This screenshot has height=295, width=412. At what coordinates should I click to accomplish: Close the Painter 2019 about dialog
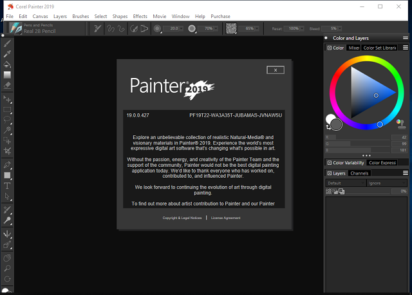pyautogui.click(x=276, y=70)
